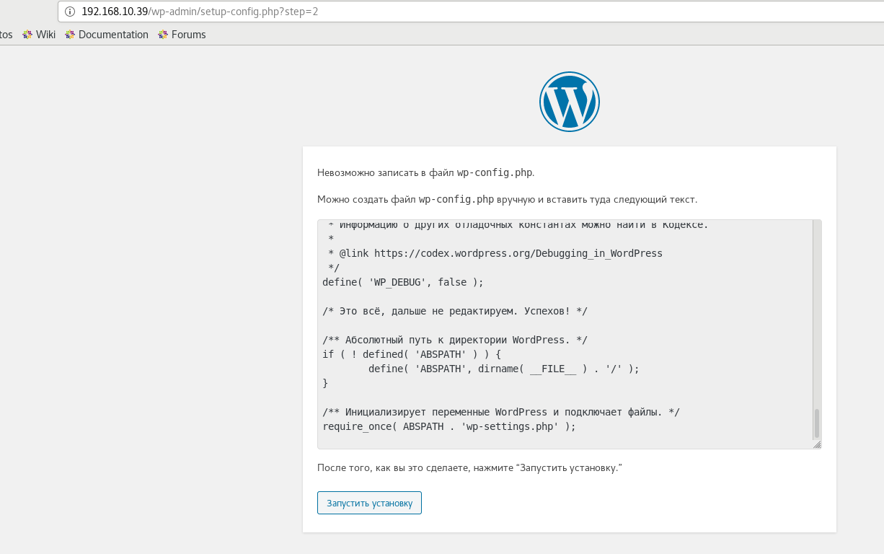Click the Запустить установку button
Screen dimensions: 884x554
369,503
